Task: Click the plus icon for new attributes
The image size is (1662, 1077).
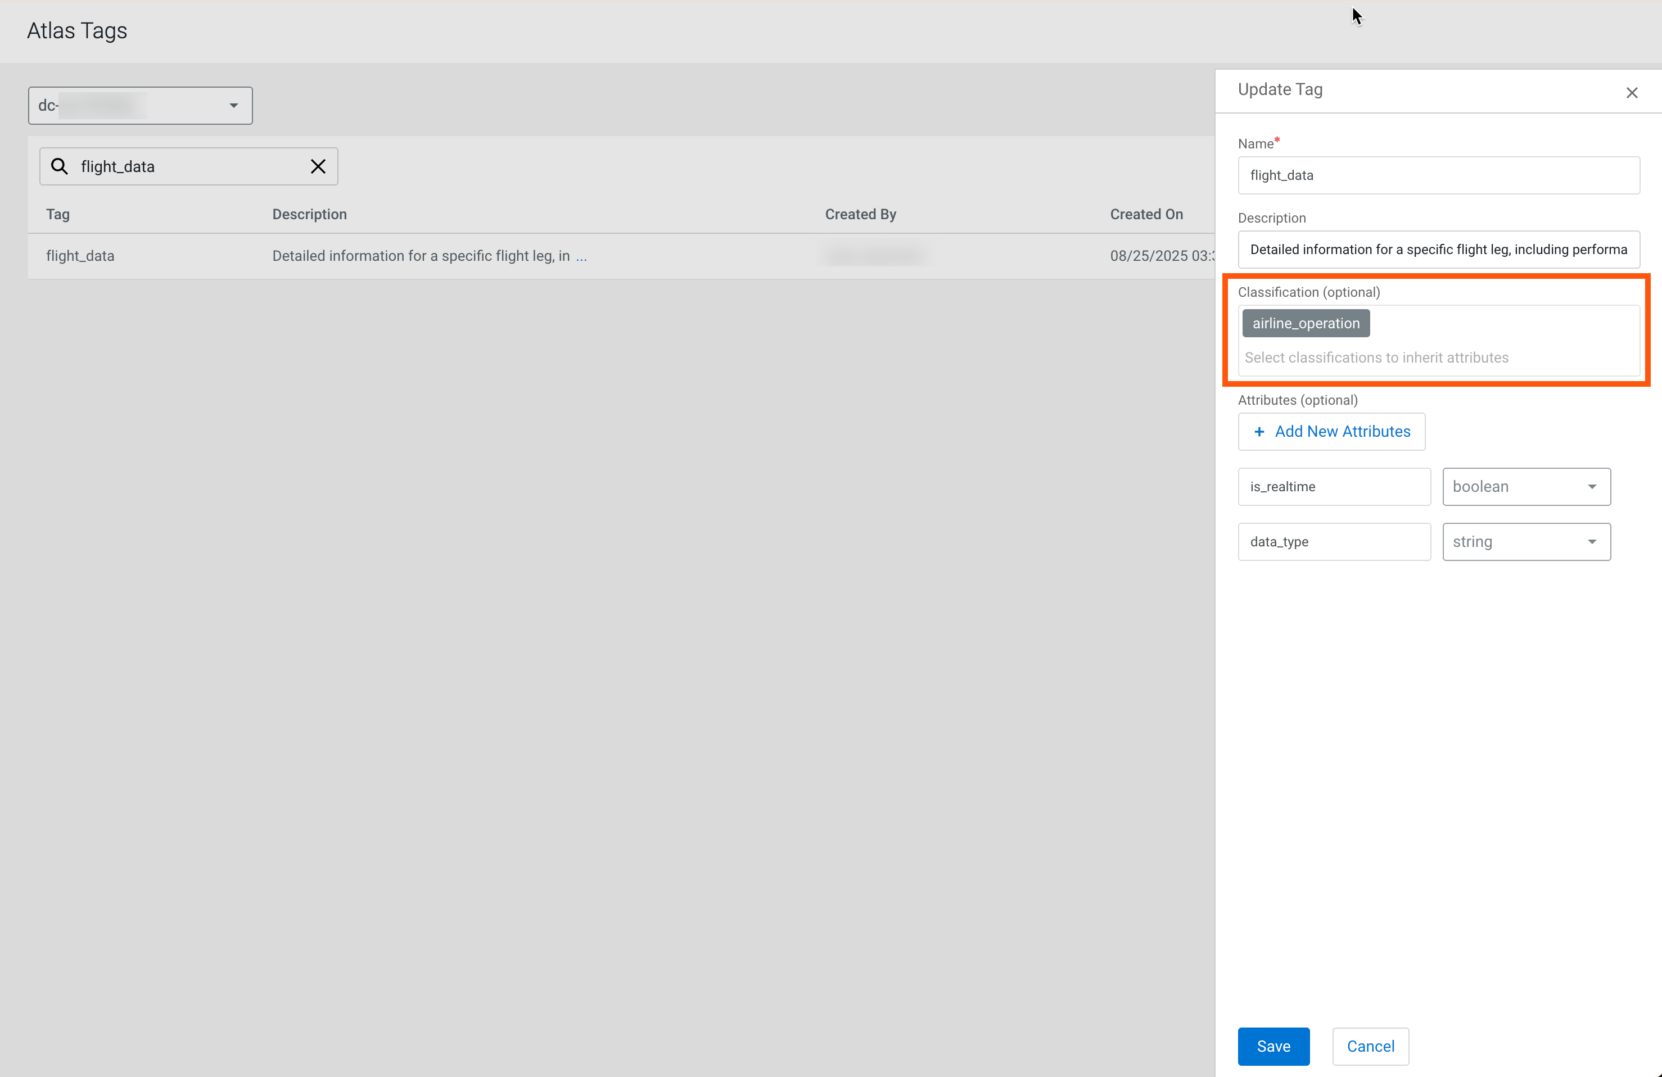Action: [1259, 431]
